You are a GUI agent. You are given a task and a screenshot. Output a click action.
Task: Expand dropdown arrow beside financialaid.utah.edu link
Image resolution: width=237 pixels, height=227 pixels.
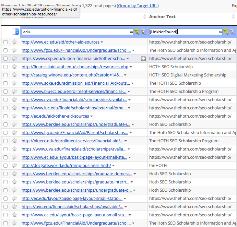[131, 67]
